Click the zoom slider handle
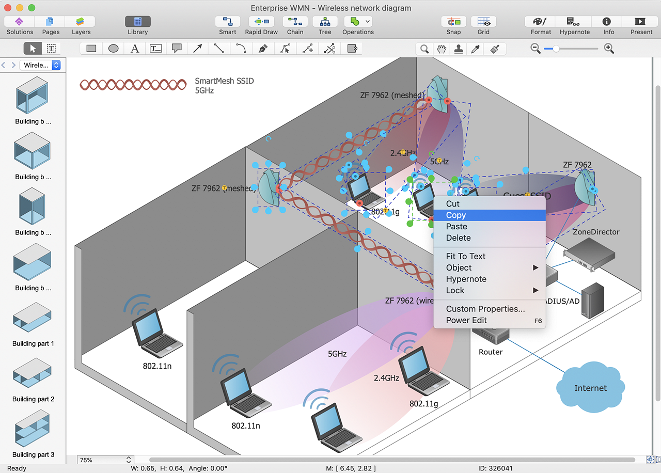The width and height of the screenshot is (661, 473). pos(556,49)
